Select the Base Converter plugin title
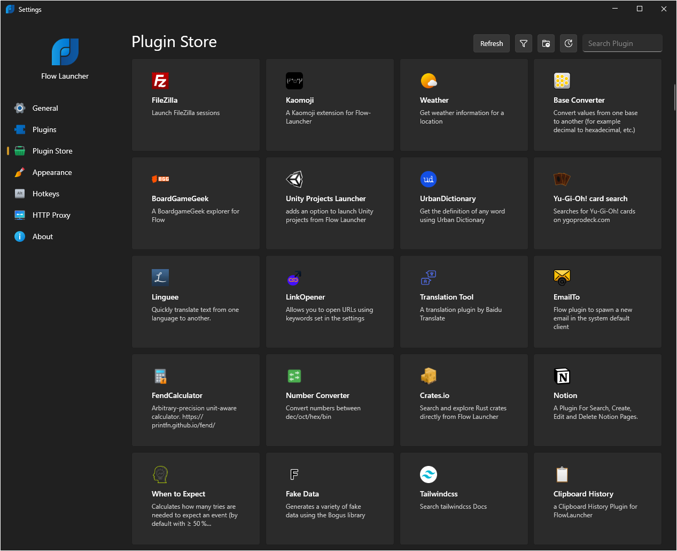The image size is (677, 551). click(x=579, y=100)
